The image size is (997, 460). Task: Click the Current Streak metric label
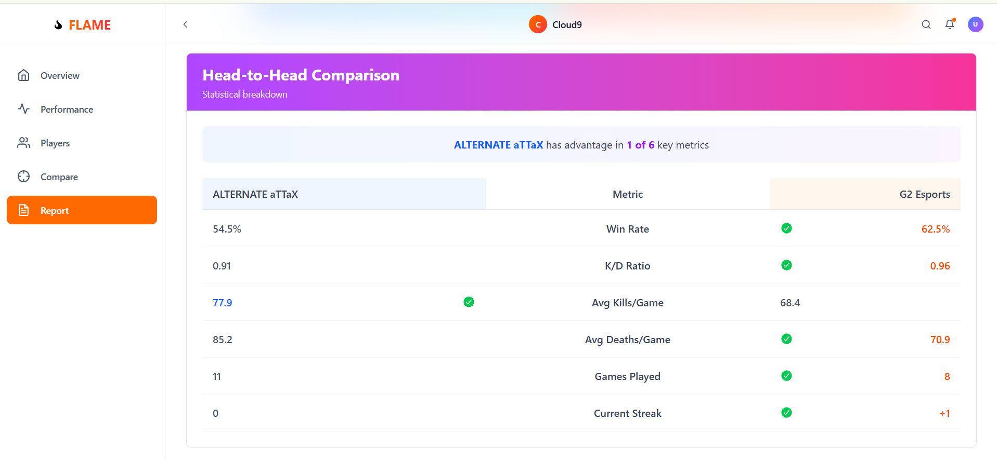coord(628,413)
